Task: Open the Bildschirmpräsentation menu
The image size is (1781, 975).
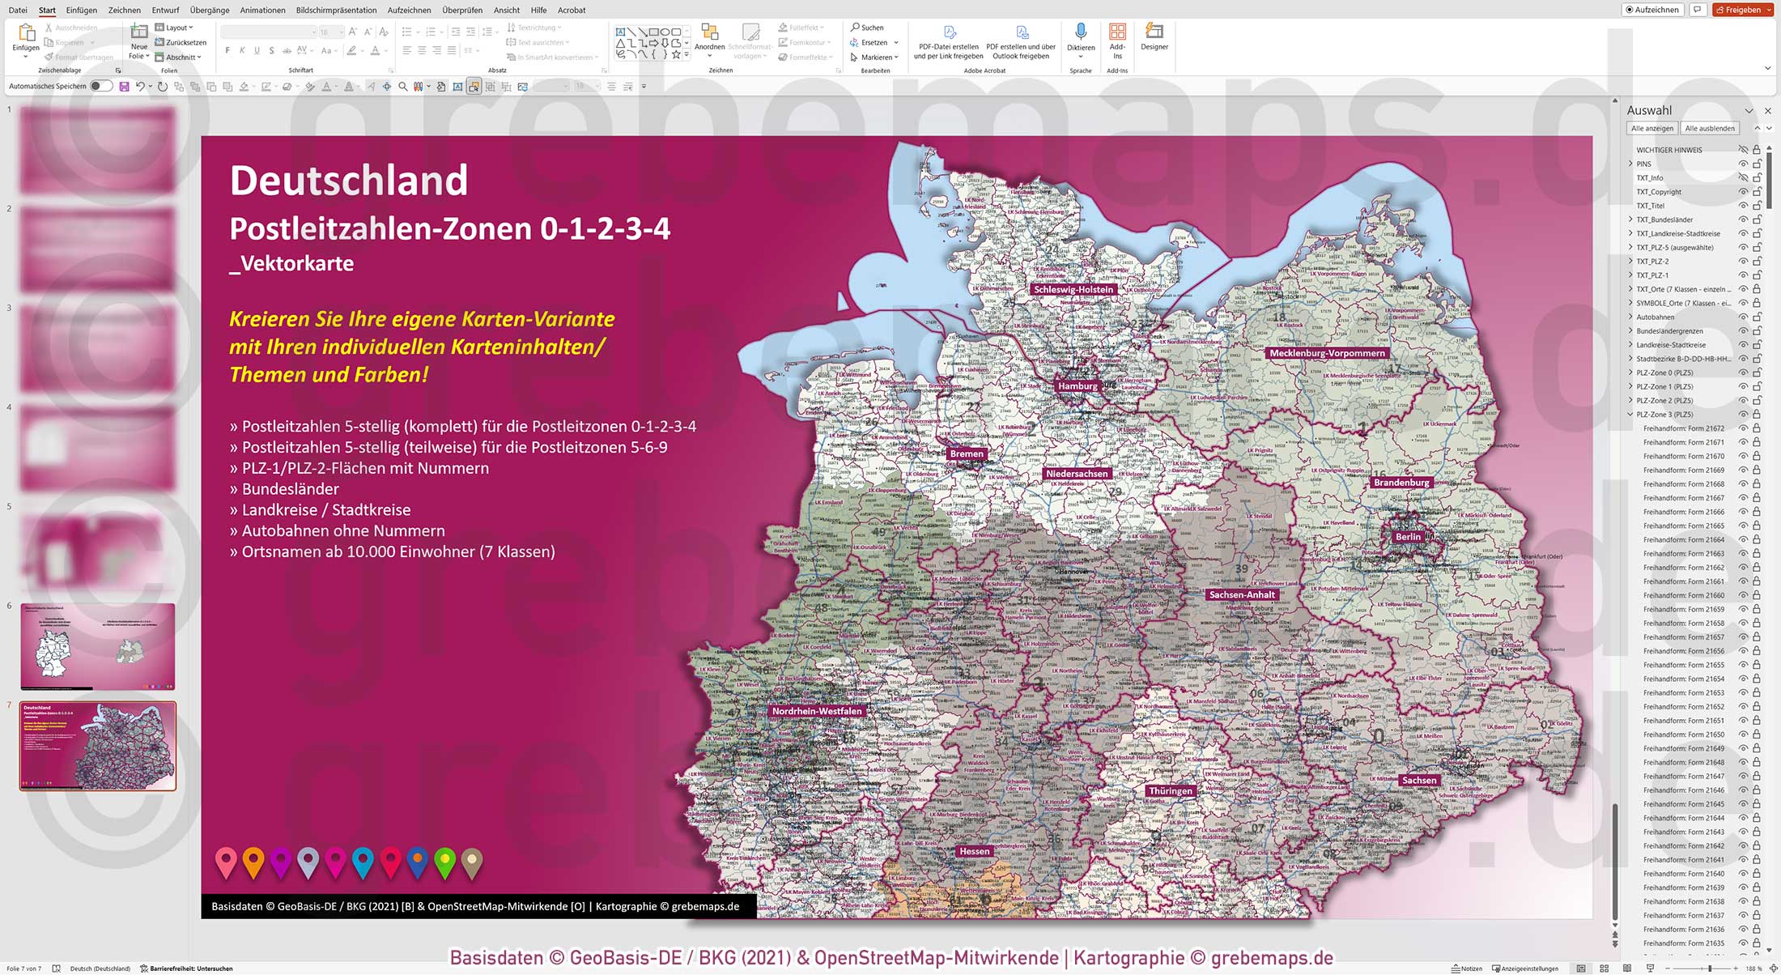Action: point(338,10)
